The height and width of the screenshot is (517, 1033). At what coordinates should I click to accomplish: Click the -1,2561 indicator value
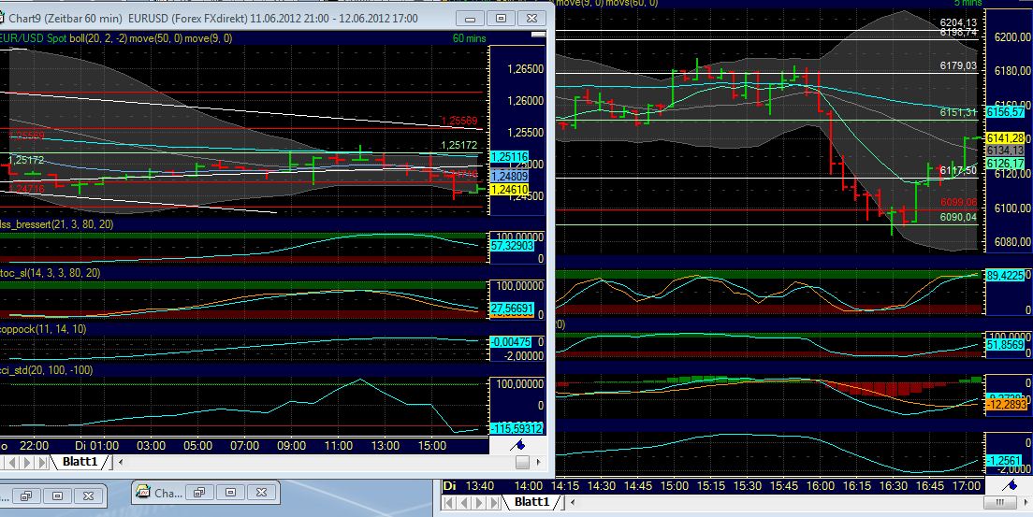coord(1005,460)
